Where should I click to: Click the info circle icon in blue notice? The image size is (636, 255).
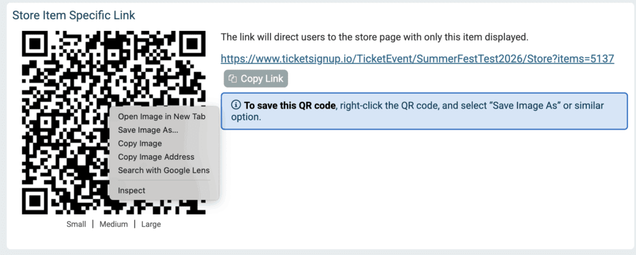click(235, 105)
